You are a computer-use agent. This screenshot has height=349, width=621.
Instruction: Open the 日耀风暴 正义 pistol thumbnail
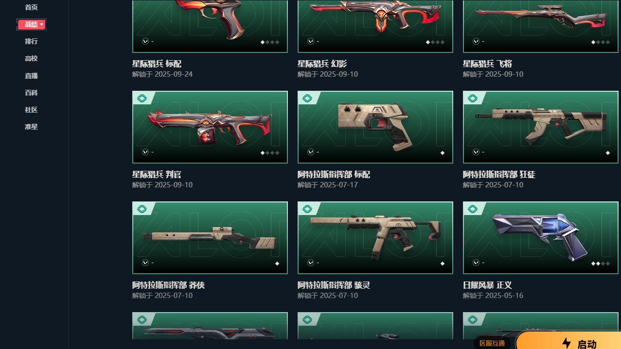click(540, 238)
